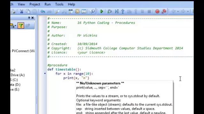Viewport: 204px width, 114px height.
Task: Select the Drive (A:) tree item
Action: (18, 75)
